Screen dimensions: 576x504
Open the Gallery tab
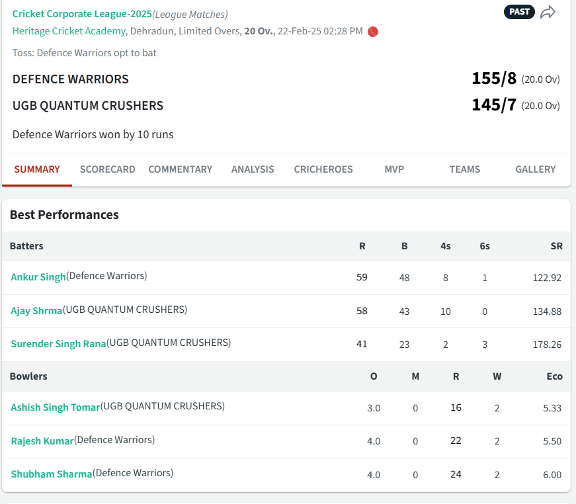(535, 169)
